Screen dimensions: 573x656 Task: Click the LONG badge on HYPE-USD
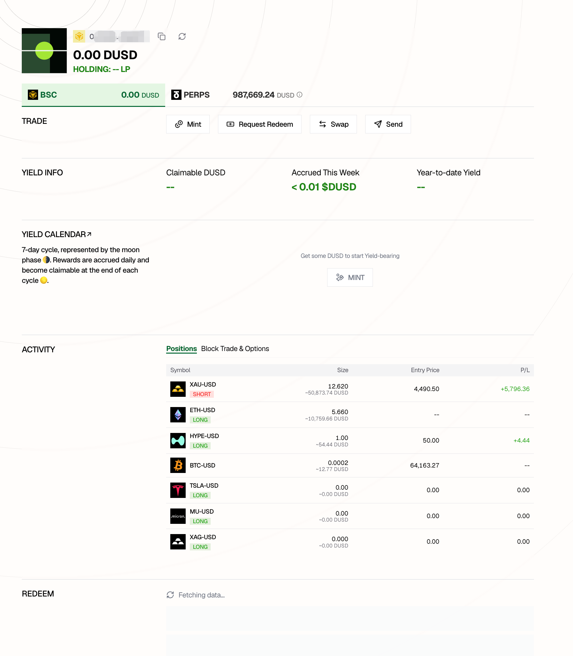(200, 446)
